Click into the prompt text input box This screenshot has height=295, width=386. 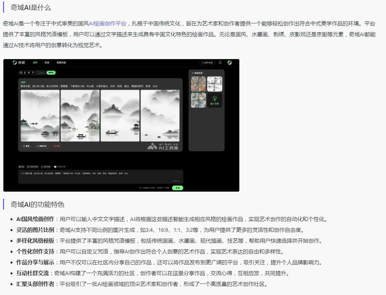tap(100, 177)
